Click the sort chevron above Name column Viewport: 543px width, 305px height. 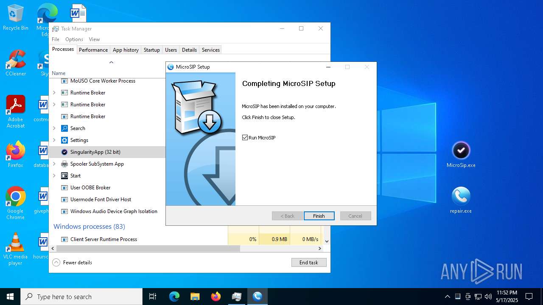click(x=111, y=62)
